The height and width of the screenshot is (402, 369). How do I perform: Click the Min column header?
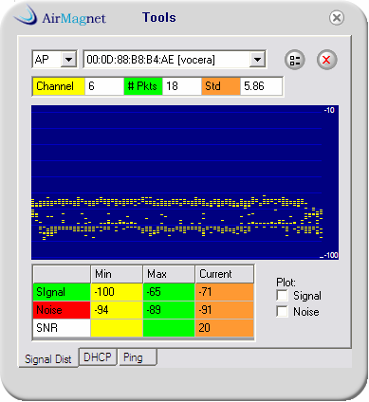117,274
